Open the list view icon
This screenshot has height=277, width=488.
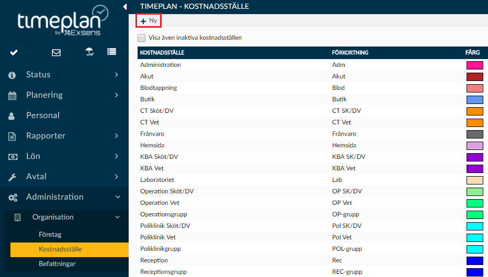pyautogui.click(x=112, y=52)
